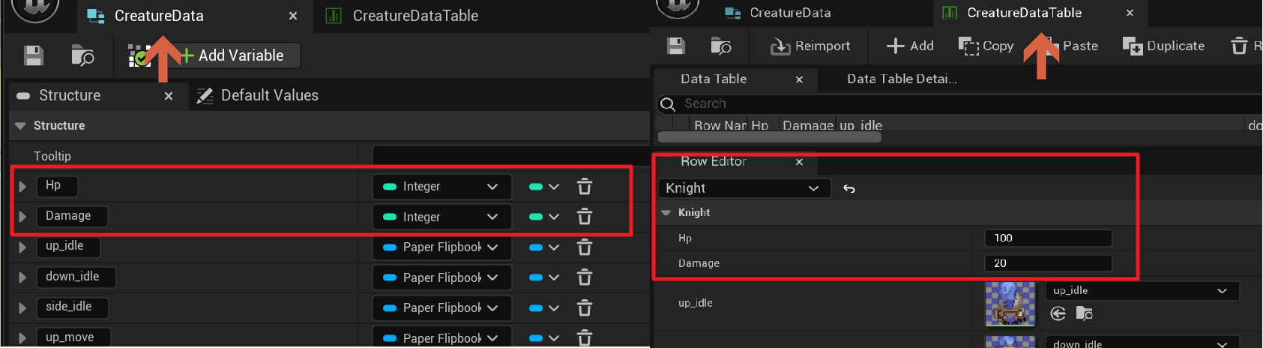This screenshot has height=348, width=1263.
Task: Open the Knight row selection dropdown
Action: [744, 188]
